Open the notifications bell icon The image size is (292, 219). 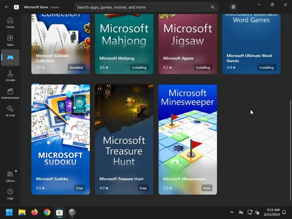284,212
